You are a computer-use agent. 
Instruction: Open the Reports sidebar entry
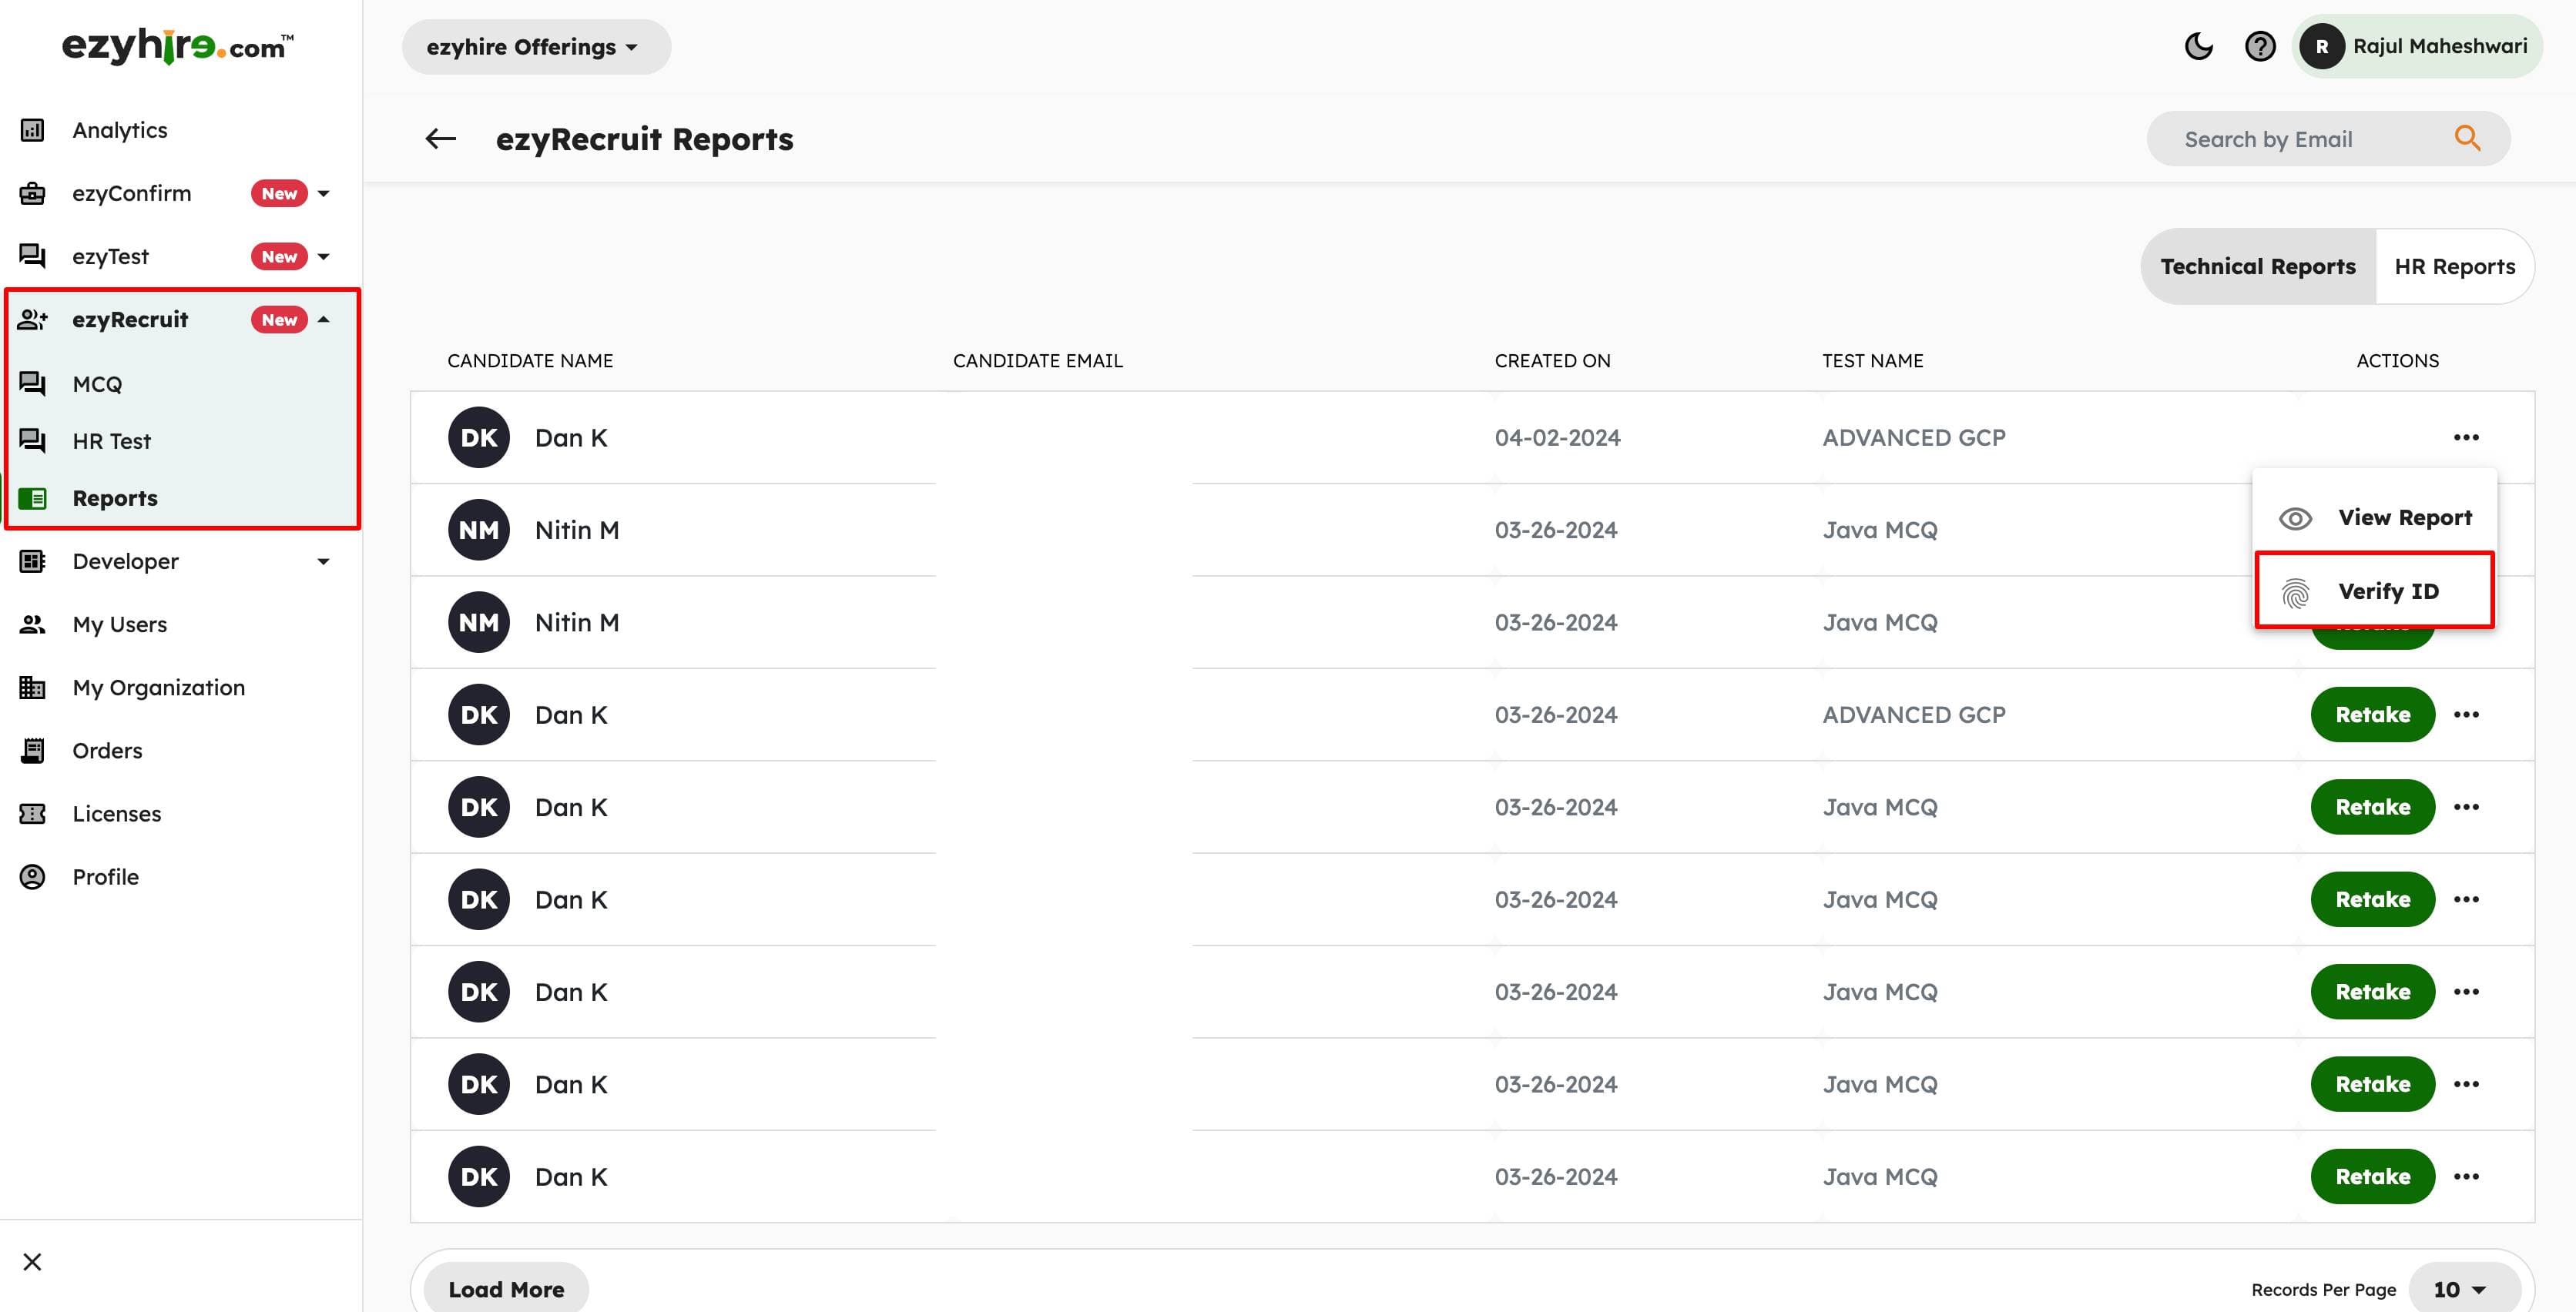tap(115, 499)
